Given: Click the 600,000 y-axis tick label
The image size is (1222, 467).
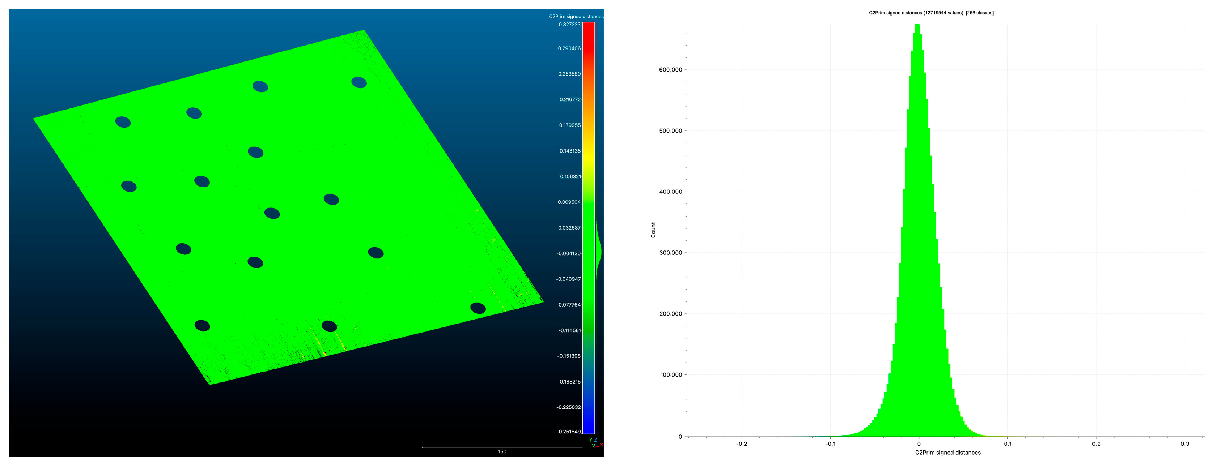Looking at the screenshot, I should coord(670,70).
